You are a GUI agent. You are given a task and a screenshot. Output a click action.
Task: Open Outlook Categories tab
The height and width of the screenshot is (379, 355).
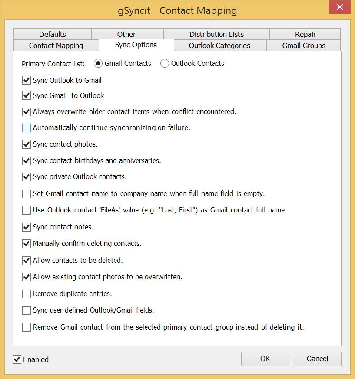[220, 46]
